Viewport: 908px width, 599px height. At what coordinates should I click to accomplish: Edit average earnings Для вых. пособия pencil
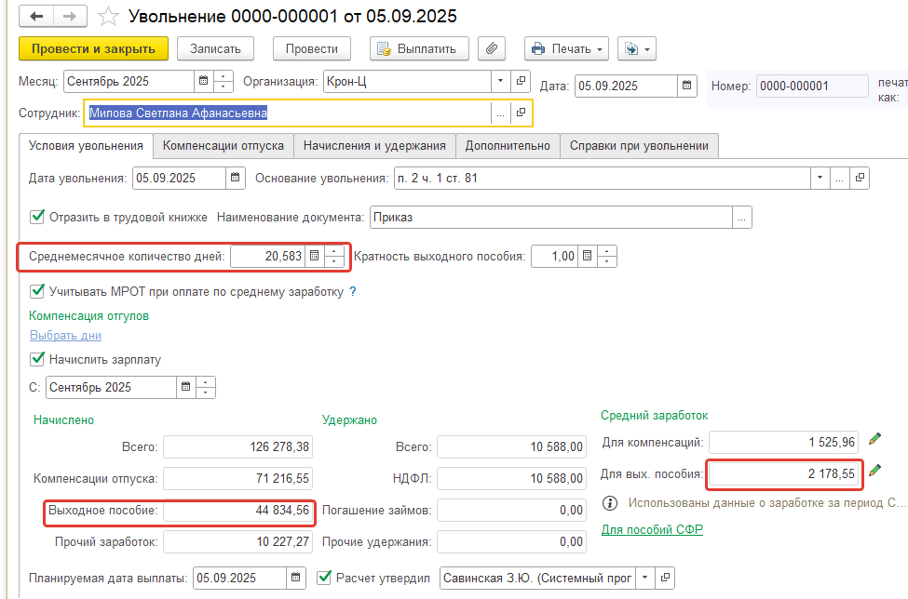tap(874, 473)
